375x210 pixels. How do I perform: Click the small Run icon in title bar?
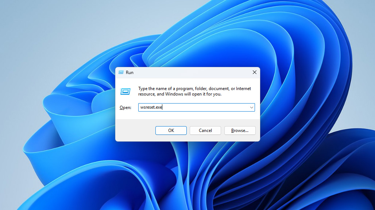coord(121,72)
